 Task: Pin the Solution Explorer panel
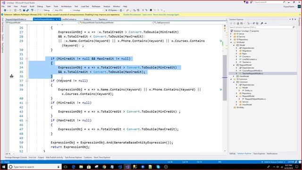293,19
